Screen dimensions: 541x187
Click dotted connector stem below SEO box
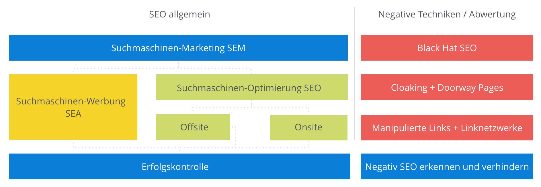tap(252, 104)
